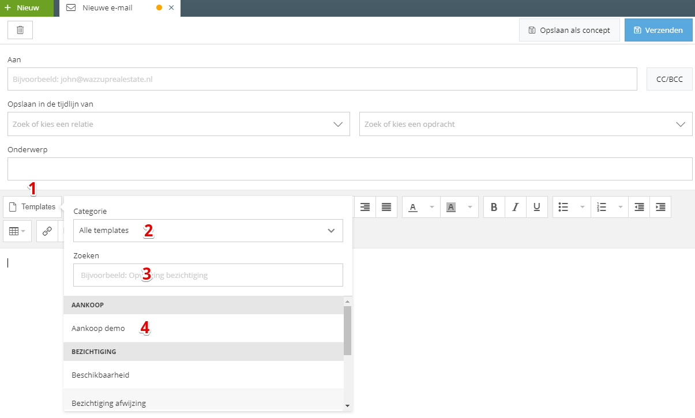
Task: Open text color dropdown arrow
Action: point(431,207)
